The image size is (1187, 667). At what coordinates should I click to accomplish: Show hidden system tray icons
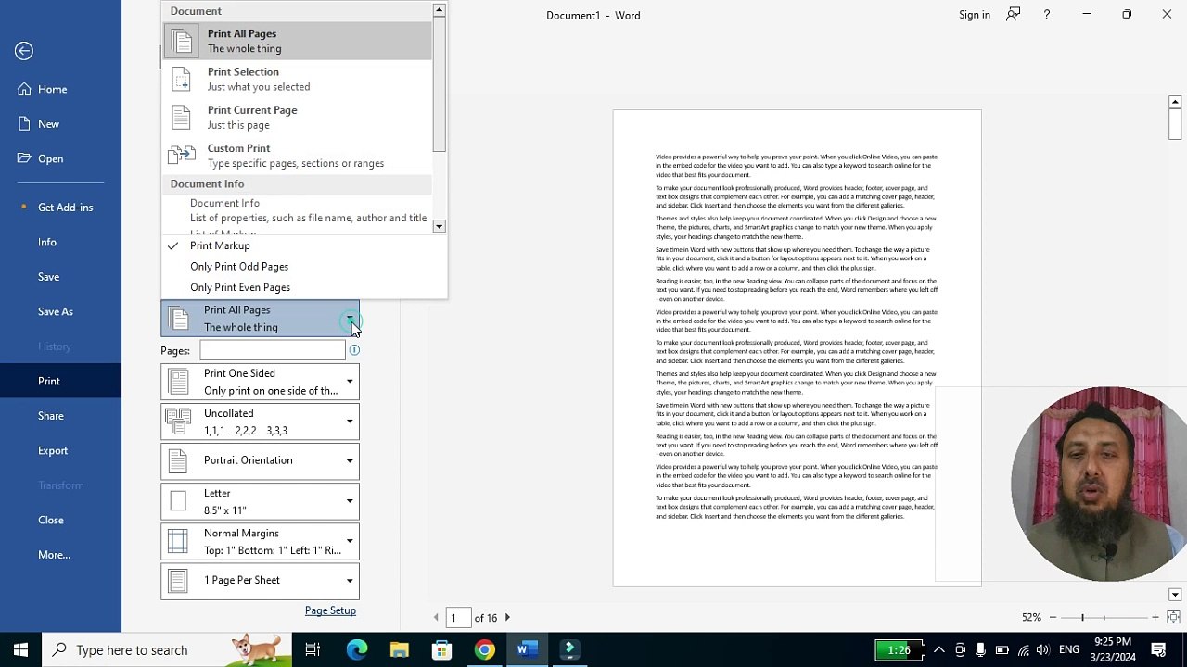(938, 649)
